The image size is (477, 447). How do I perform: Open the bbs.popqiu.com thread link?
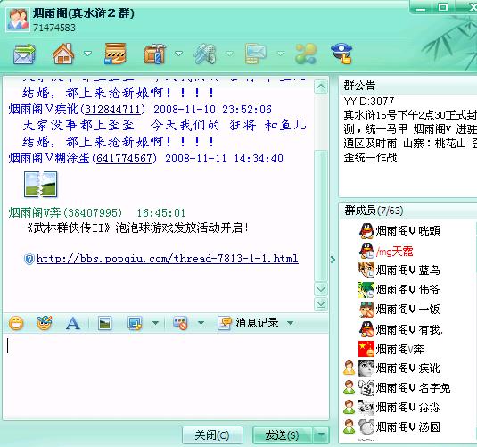[x=167, y=259]
